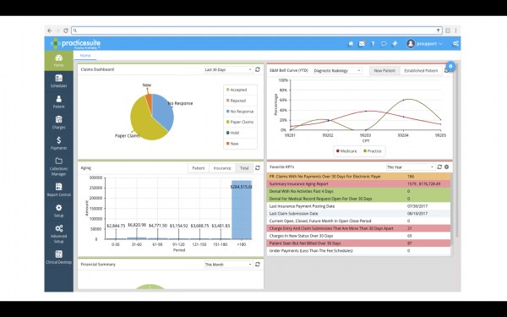Refresh the Claims Dashboard widget
Screen dimensions: 507x317
coord(258,69)
